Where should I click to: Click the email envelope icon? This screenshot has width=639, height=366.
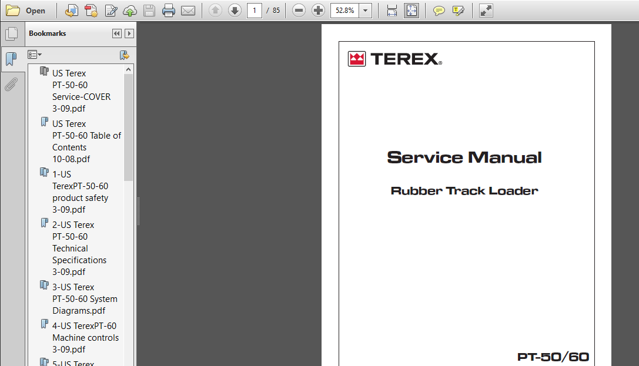point(188,11)
